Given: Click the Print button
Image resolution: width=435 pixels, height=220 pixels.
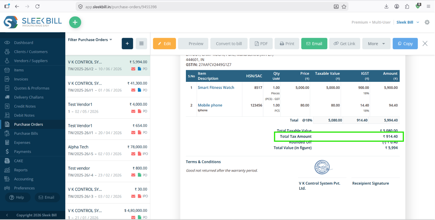Looking at the screenshot, I should pyautogui.click(x=287, y=43).
